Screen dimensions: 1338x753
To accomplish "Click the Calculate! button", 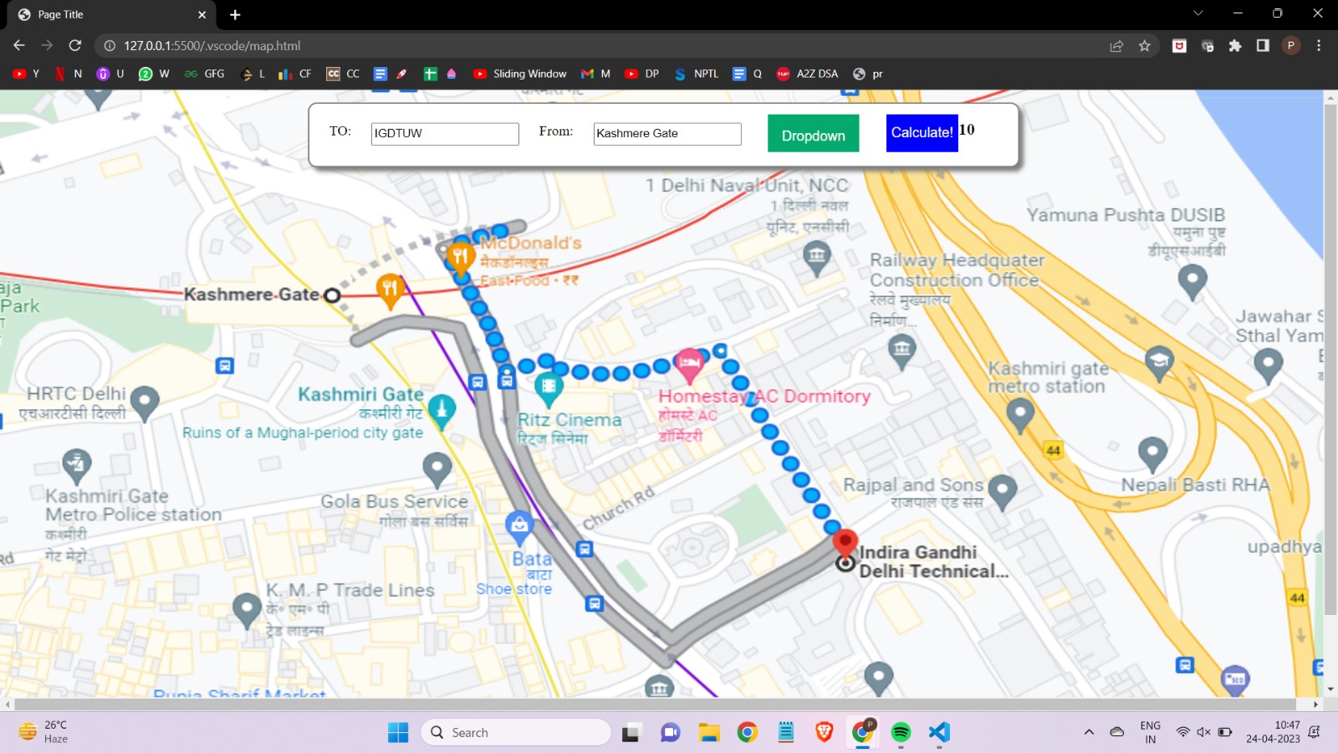I will [x=922, y=133].
